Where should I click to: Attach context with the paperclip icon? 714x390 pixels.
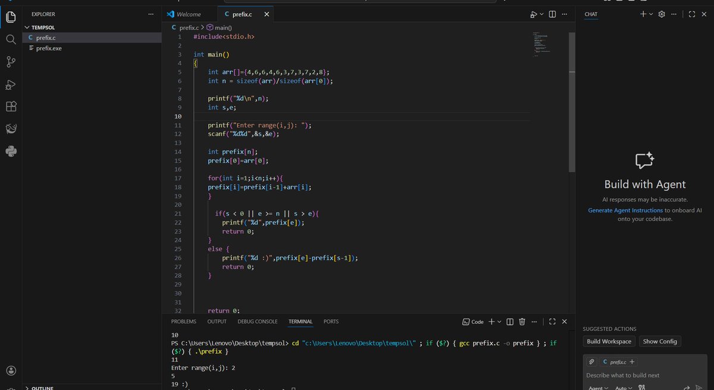tap(591, 361)
